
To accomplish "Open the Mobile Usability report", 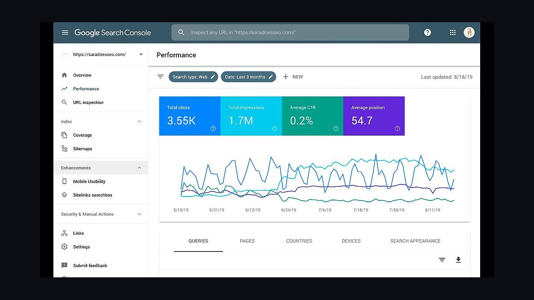I will pyautogui.click(x=89, y=181).
